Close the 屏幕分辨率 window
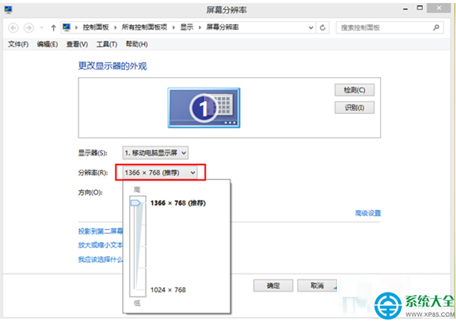The image size is (456, 321). pos(439,8)
